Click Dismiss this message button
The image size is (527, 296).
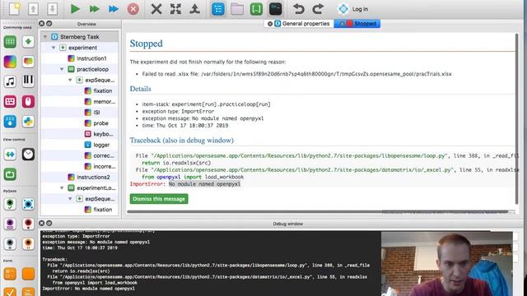(159, 199)
